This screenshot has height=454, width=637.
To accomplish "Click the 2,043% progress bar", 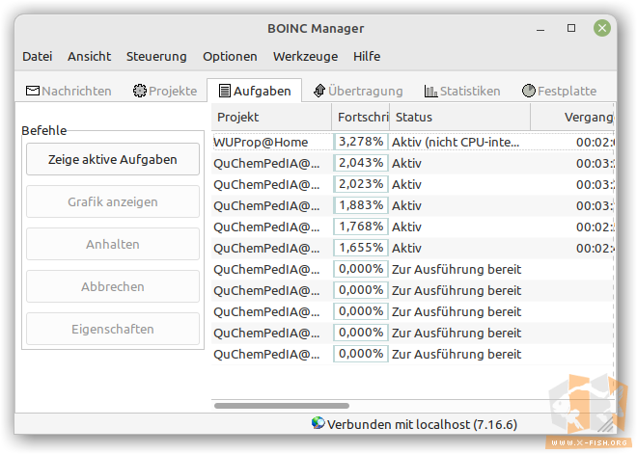I will (360, 163).
